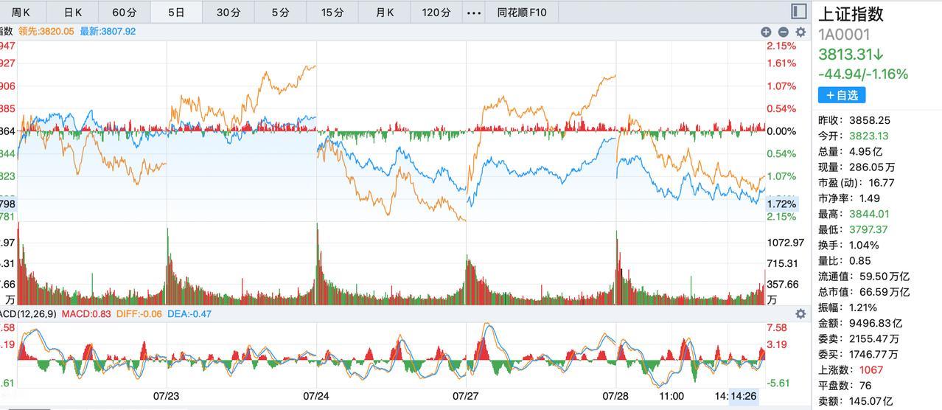Click the 流通值 59.50万亿 row

coord(864,276)
